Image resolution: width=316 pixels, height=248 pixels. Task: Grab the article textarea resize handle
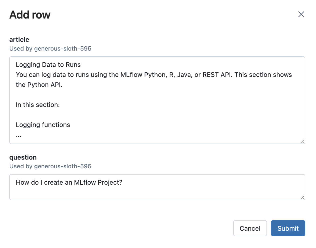pyautogui.click(x=302, y=141)
